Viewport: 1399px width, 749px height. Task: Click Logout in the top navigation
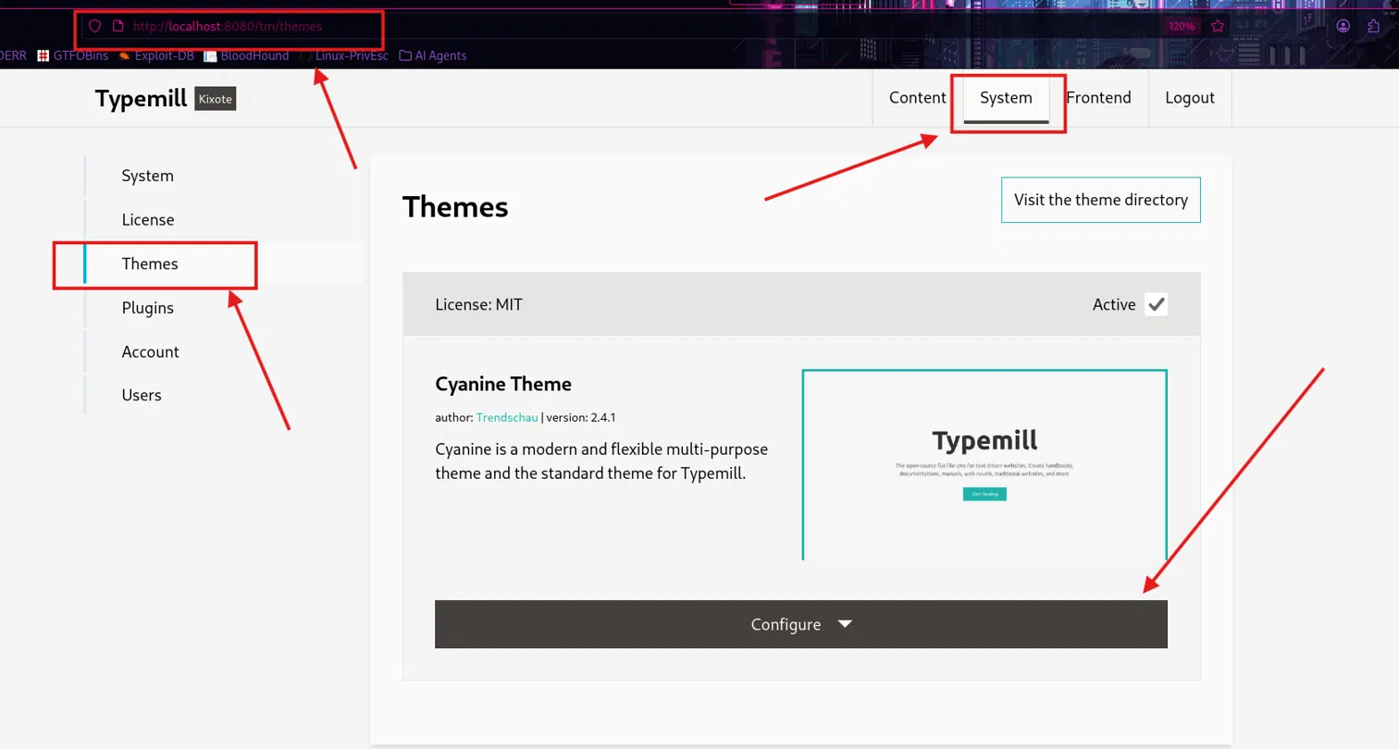1190,98
